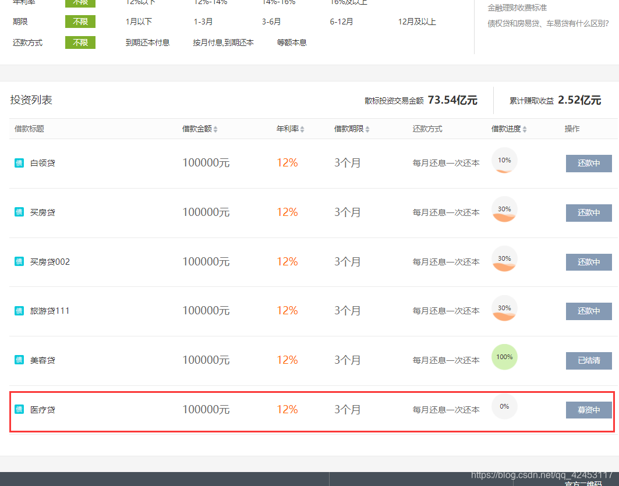Filter 还款方式 by 等额本息
This screenshot has height=486, width=619.
pyautogui.click(x=292, y=42)
